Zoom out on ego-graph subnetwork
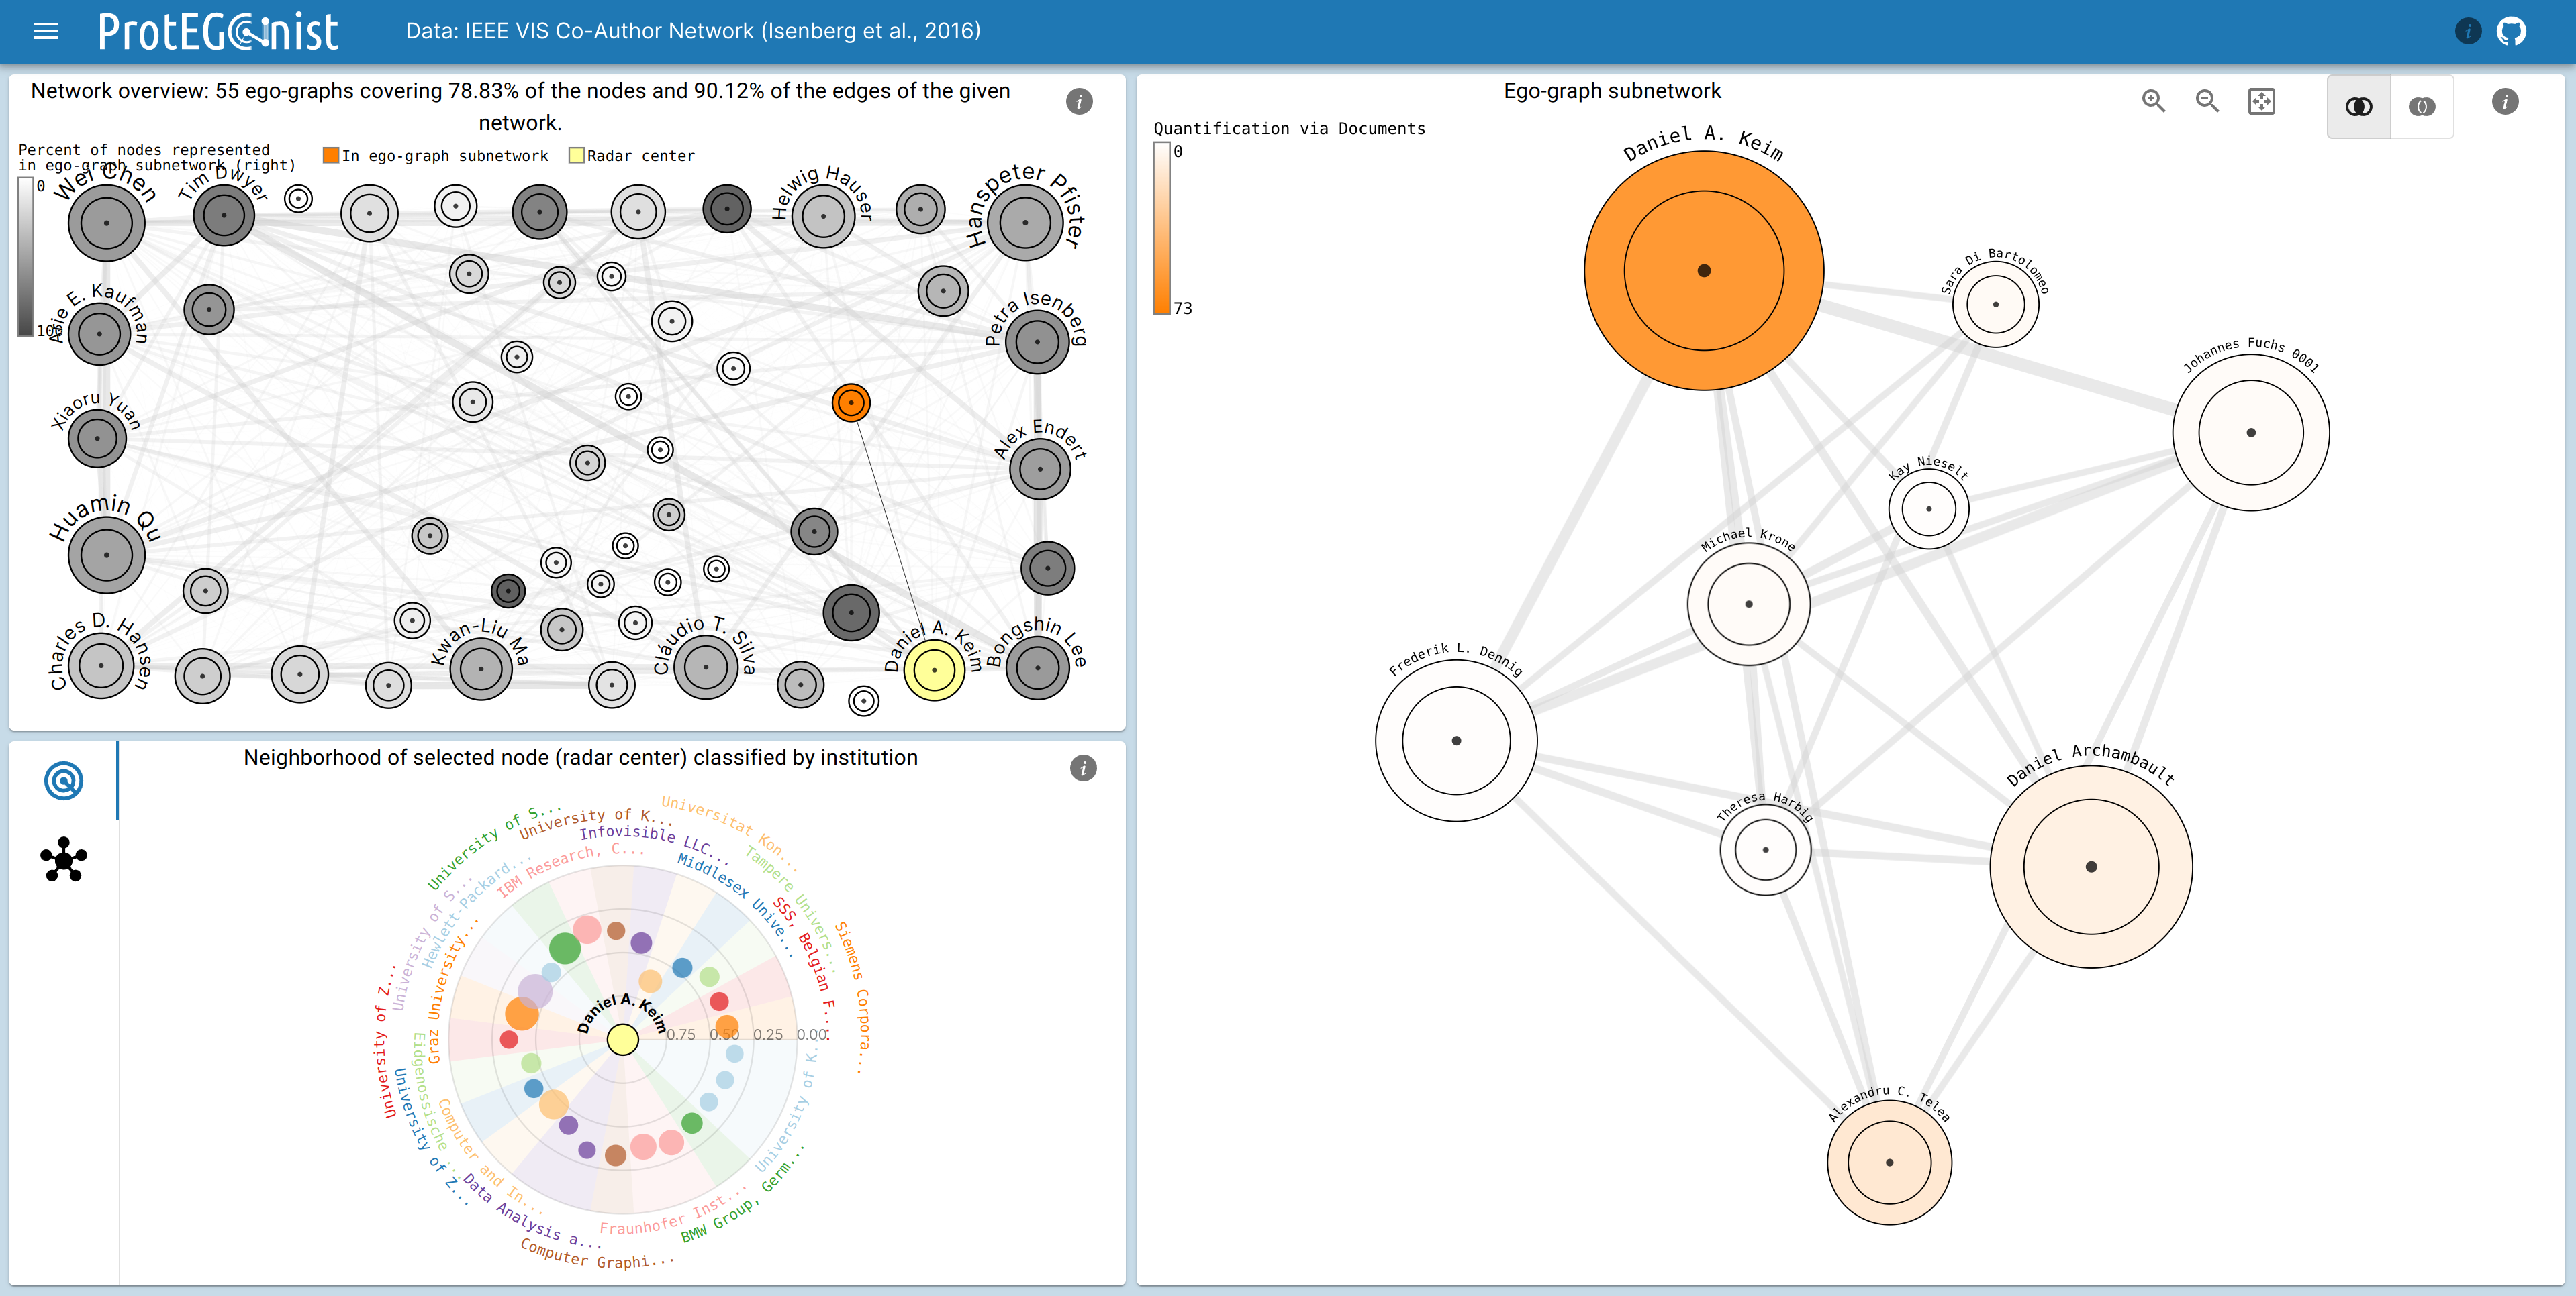2576x1296 pixels. 2207,101
